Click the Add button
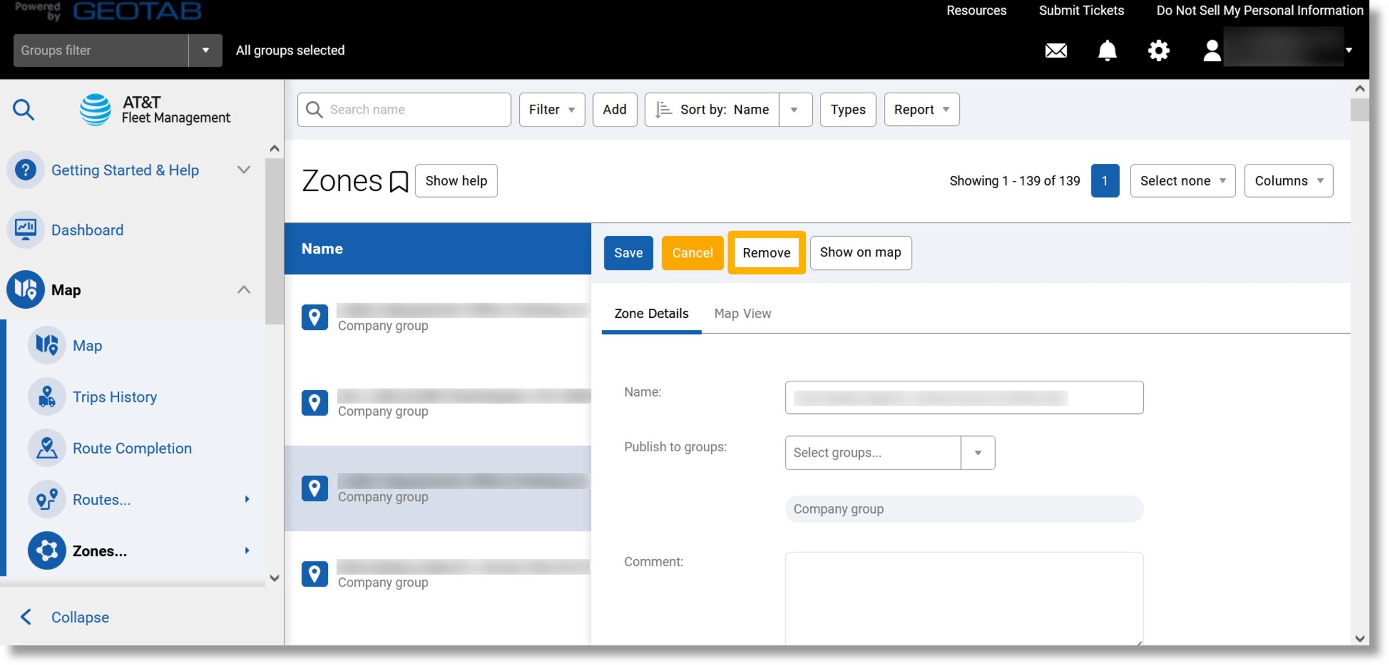The height and width of the screenshot is (665, 1389). pyautogui.click(x=615, y=110)
